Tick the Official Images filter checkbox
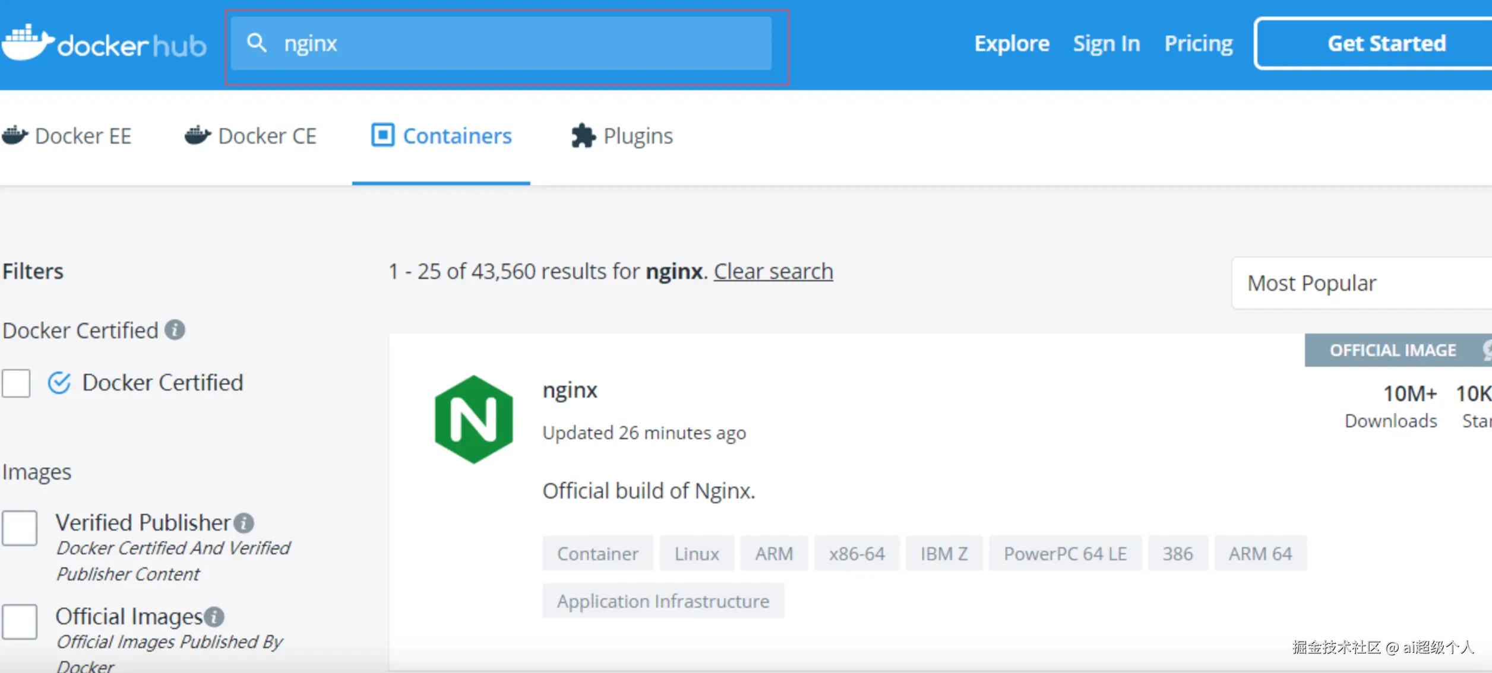This screenshot has height=673, width=1492. pyautogui.click(x=20, y=621)
